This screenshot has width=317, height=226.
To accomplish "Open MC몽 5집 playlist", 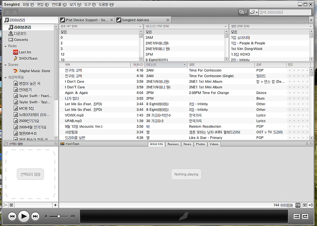I will click(24, 109).
